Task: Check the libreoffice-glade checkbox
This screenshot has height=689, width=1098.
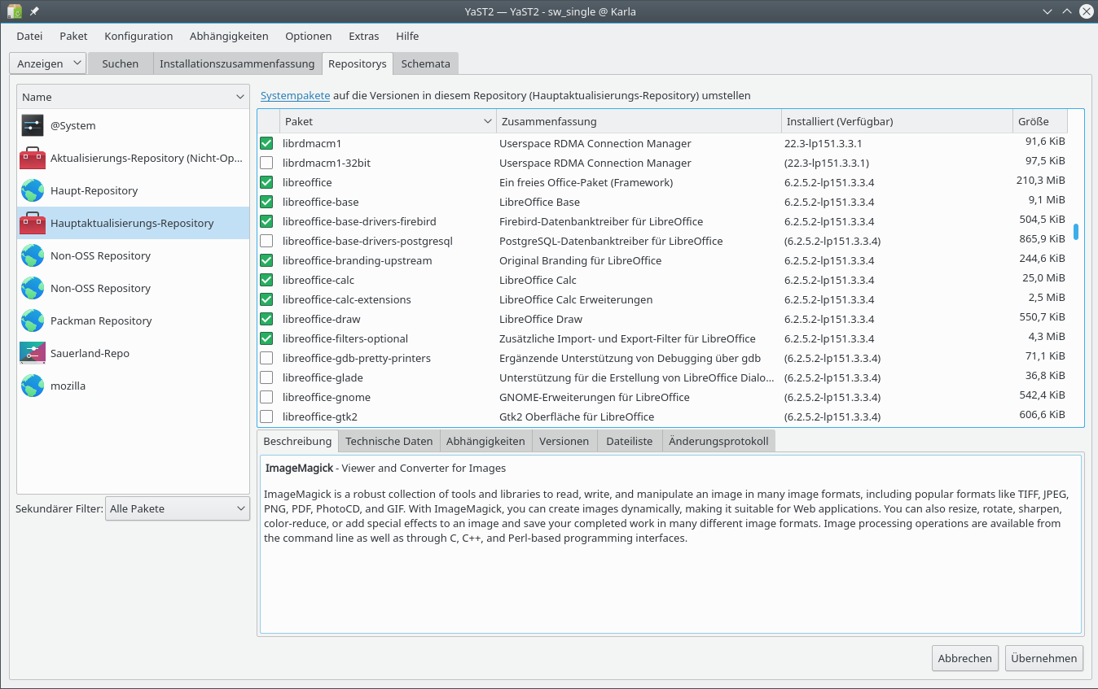Action: (266, 377)
